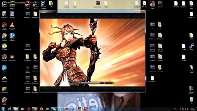Open FileZilla from the taskbar
Image resolution: width=197 pixels, height=111 pixels.
click(x=86, y=109)
